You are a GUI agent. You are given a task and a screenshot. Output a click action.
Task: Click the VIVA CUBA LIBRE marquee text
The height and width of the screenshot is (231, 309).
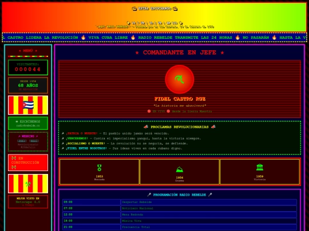click(108, 37)
